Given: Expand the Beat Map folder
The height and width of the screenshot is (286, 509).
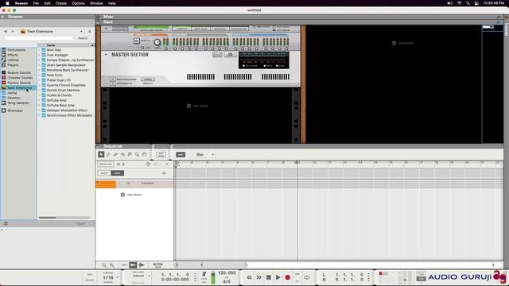Looking at the screenshot, I should 39,50.
